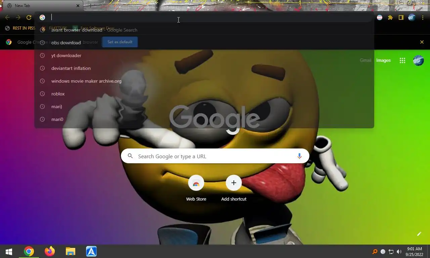
Task: Launch Firefox from the taskbar
Action: (x=50, y=252)
